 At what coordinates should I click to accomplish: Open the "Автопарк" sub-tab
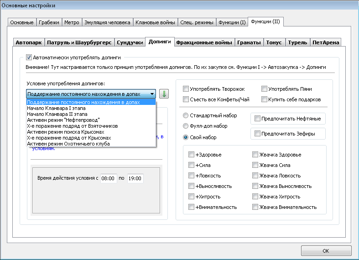(29, 42)
